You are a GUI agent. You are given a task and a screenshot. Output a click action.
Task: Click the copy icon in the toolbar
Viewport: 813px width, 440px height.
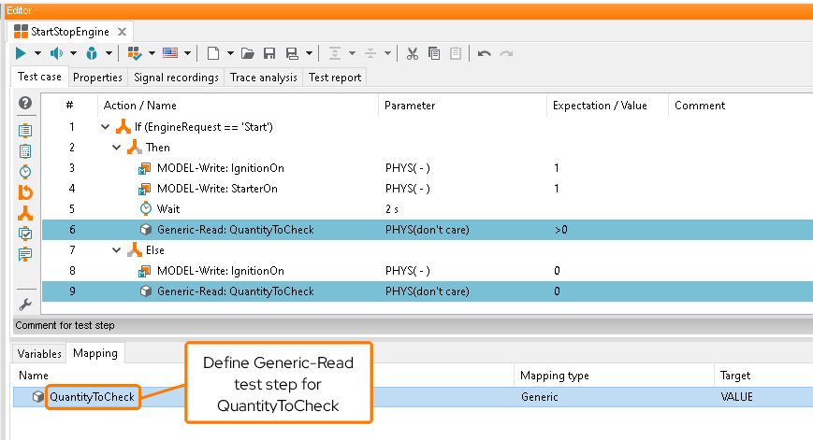click(x=434, y=53)
